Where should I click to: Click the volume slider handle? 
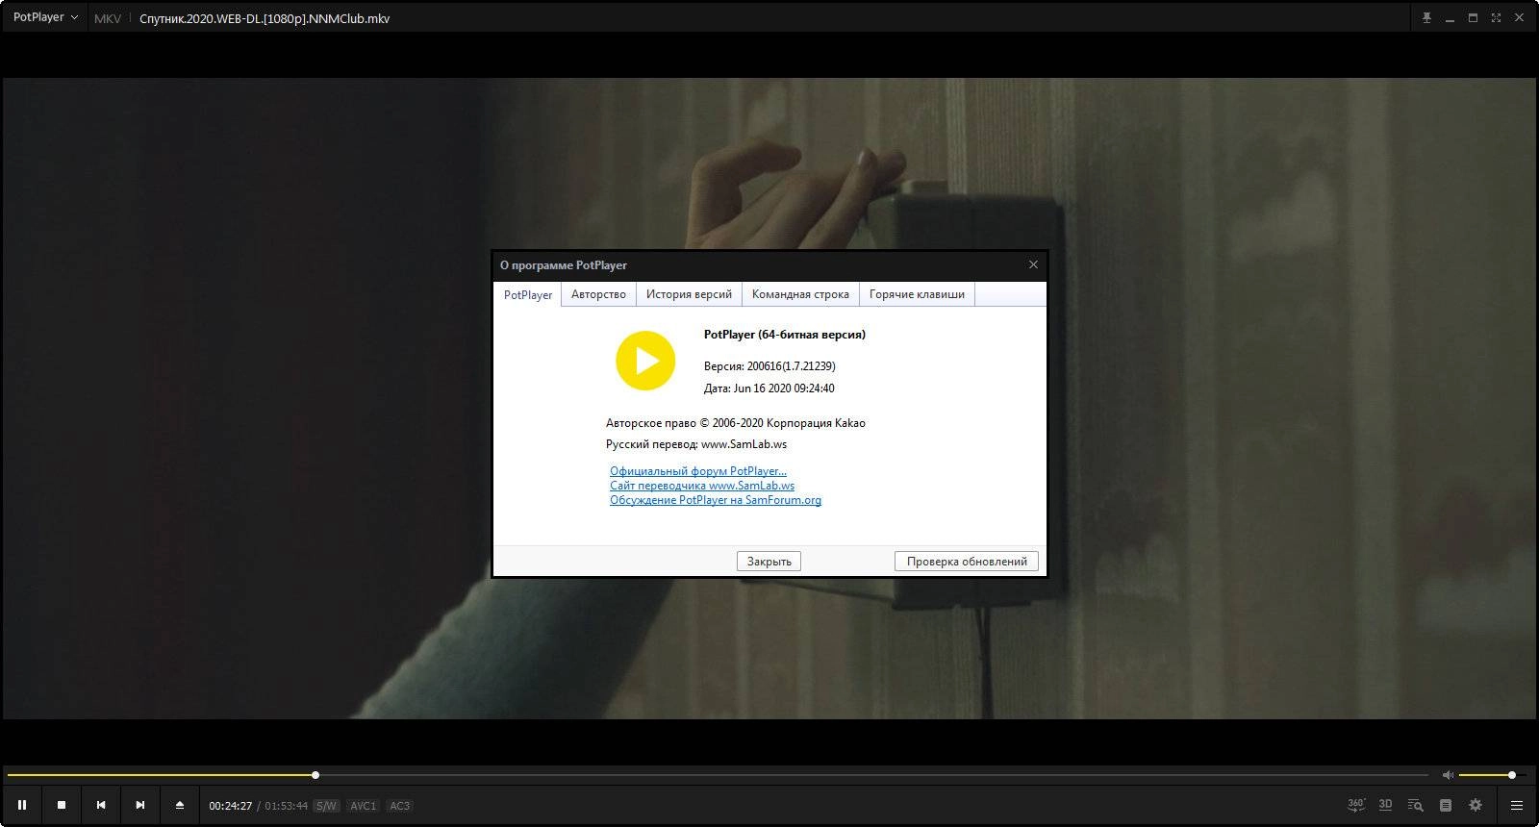(1512, 775)
